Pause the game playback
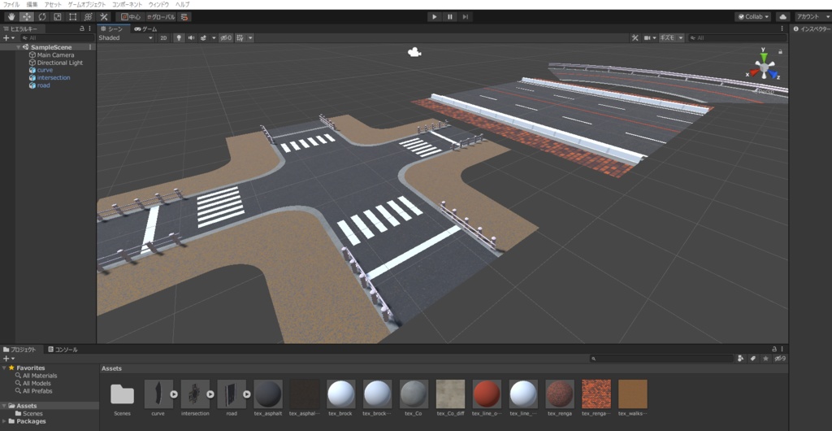 [x=450, y=17]
